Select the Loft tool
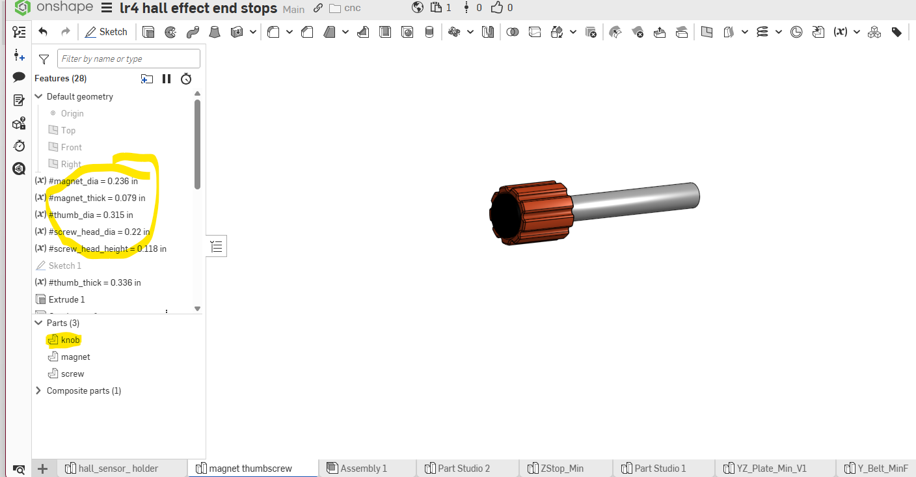The image size is (916, 477). (x=214, y=32)
